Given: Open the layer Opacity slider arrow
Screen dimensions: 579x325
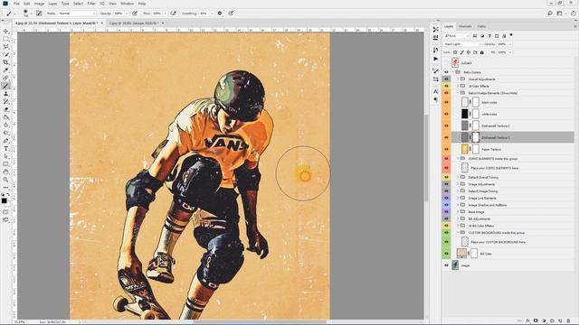Looking at the screenshot, I should (510, 44).
